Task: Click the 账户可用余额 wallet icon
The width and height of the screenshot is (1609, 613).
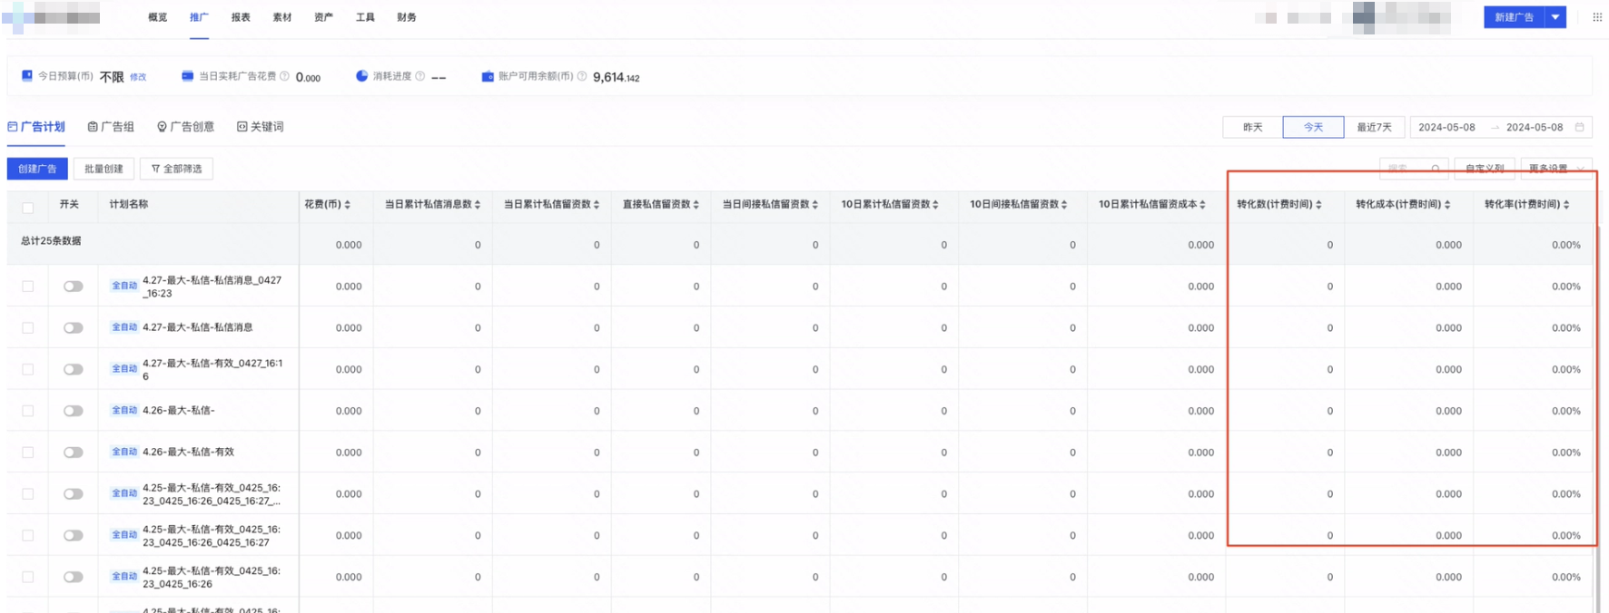Action: 488,76
